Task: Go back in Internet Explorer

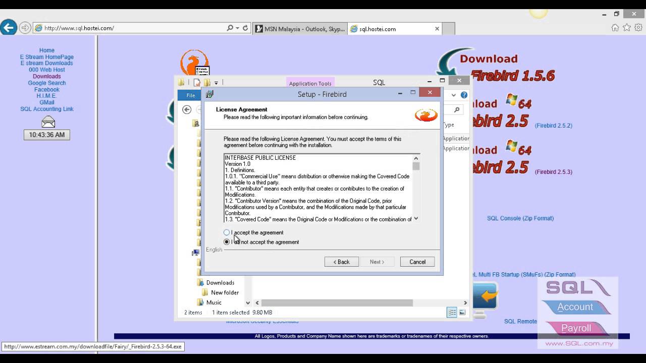Action: click(9, 27)
